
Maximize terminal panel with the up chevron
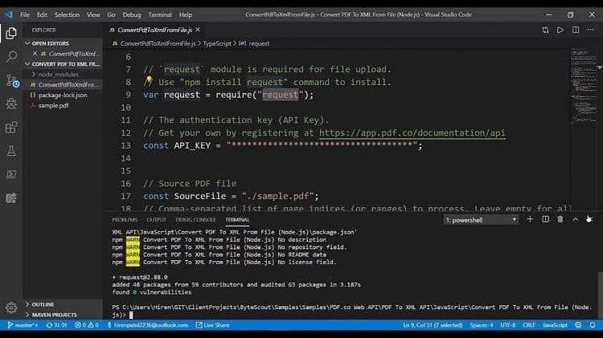[575, 219]
